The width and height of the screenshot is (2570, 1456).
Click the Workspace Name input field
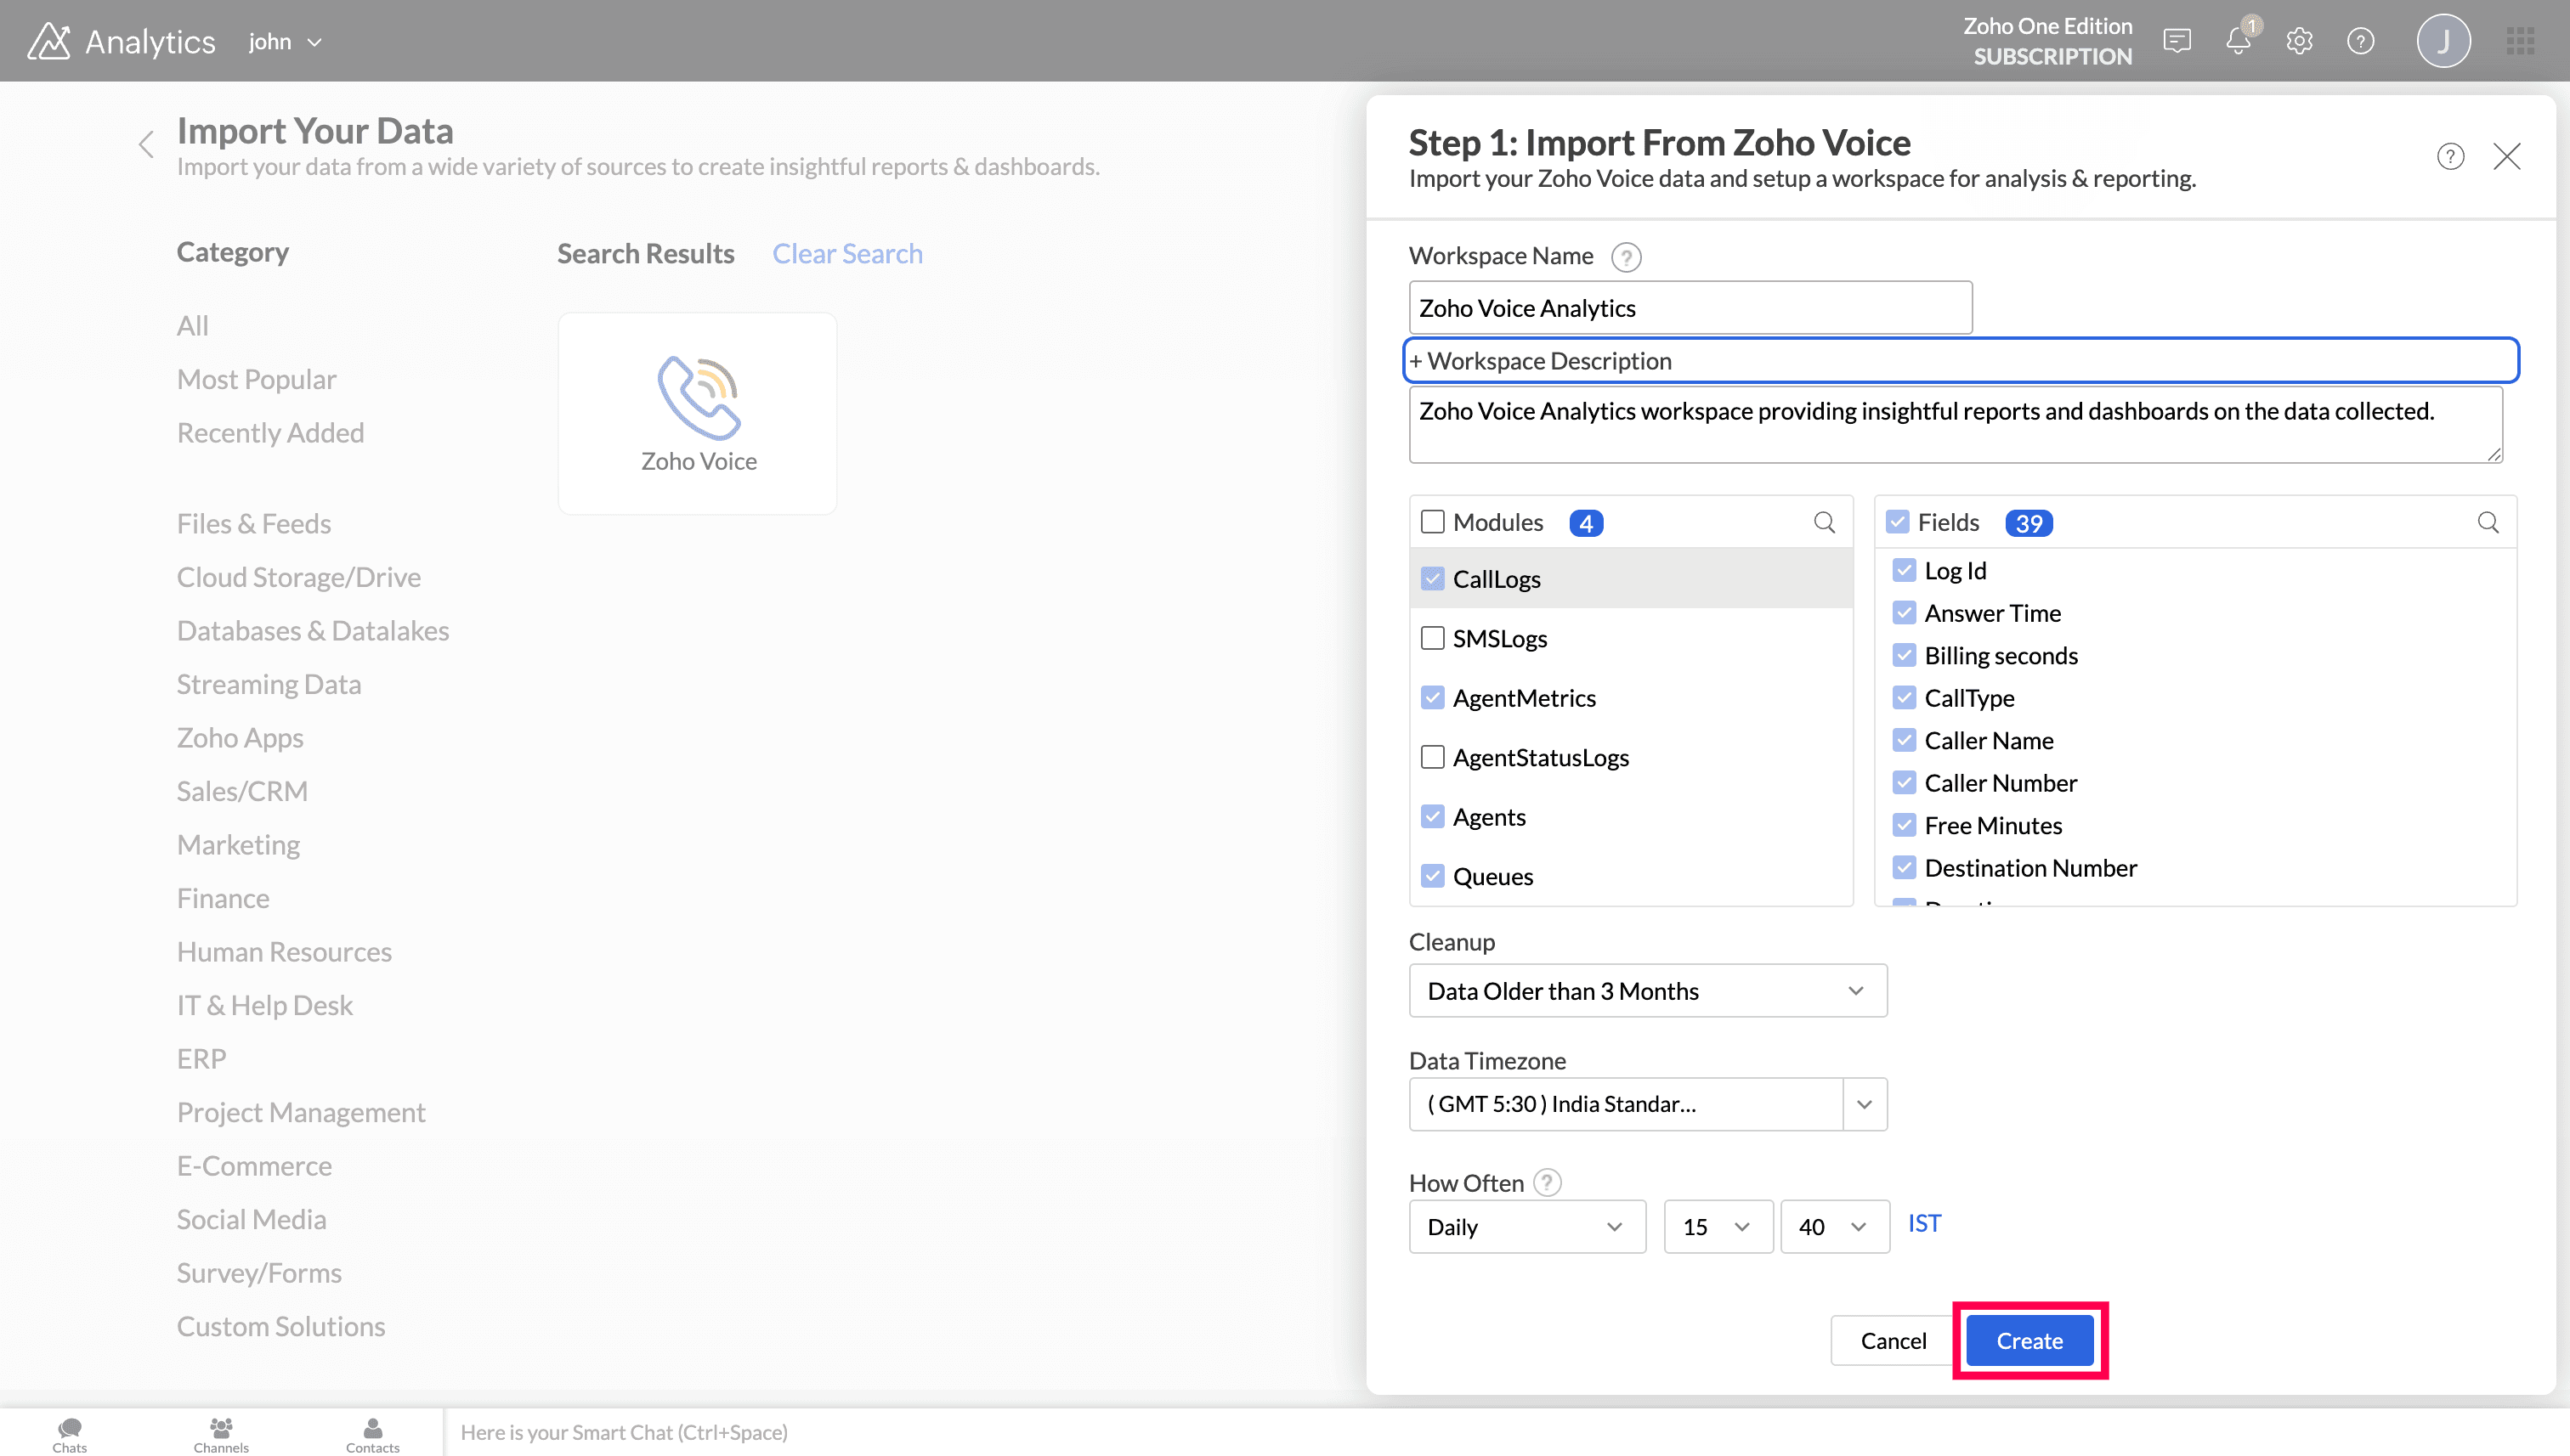coord(1689,308)
